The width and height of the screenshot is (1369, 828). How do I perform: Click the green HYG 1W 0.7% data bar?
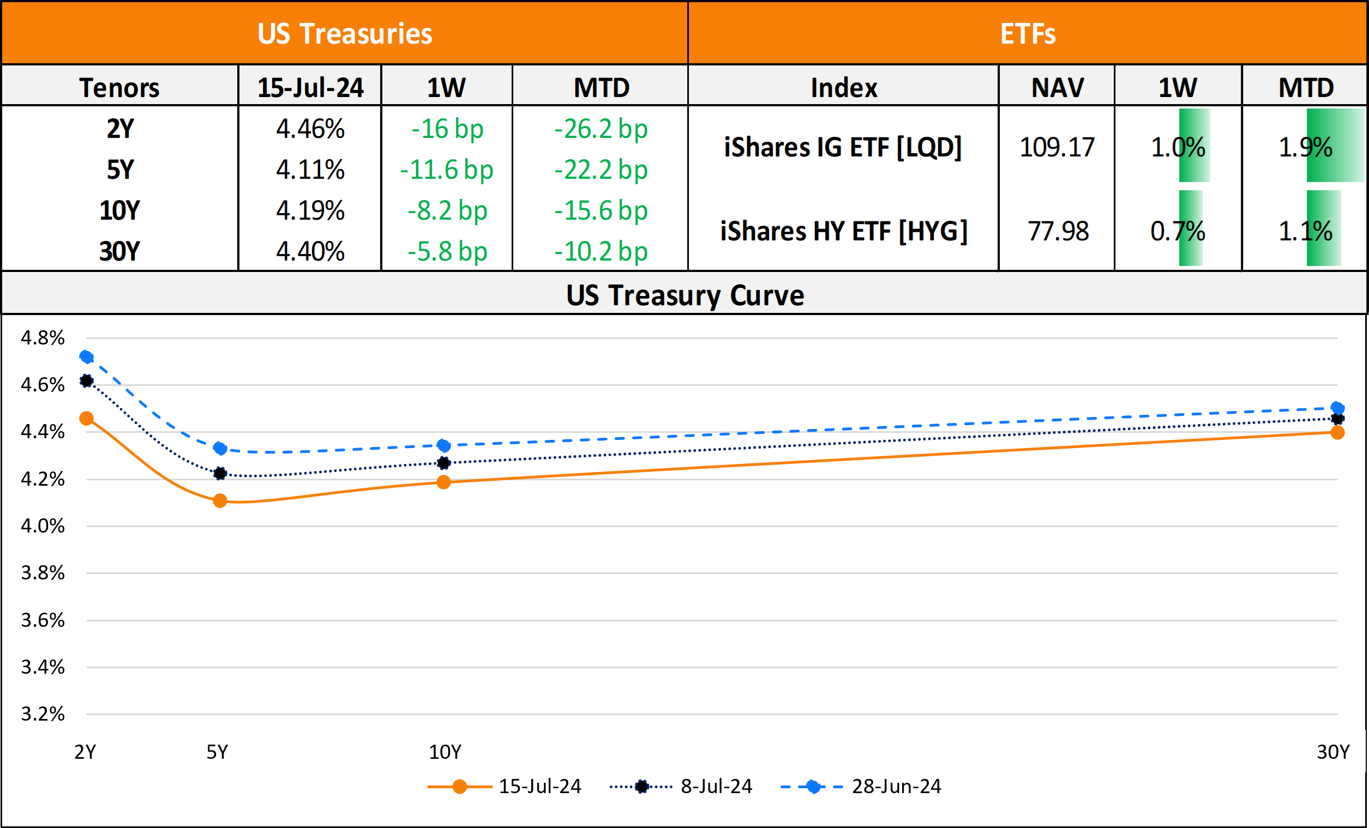tap(1191, 229)
